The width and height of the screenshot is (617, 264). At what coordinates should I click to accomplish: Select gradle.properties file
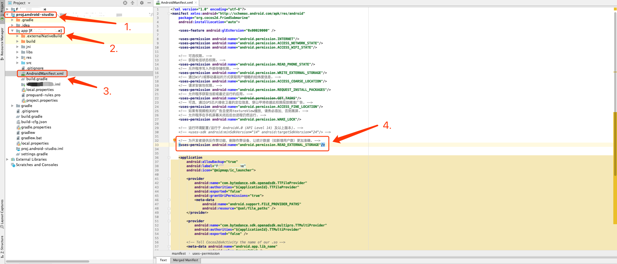click(x=36, y=127)
